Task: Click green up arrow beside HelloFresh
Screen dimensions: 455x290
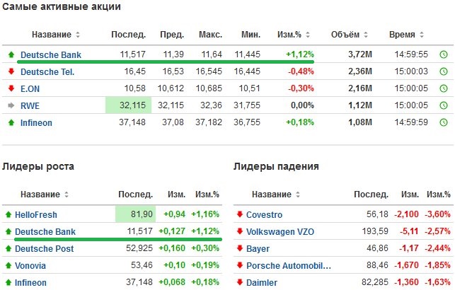Action: pos(8,214)
